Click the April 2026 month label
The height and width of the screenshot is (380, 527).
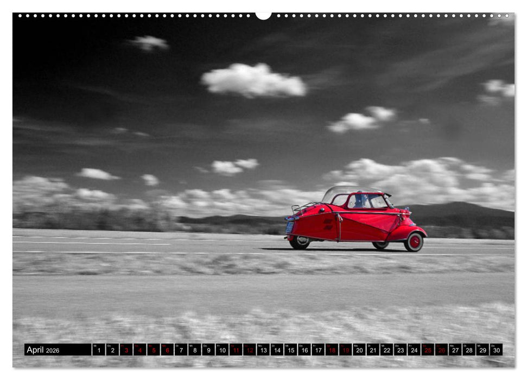[x=43, y=350]
